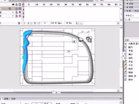Select the speaker symbol on the stage
The width and height of the screenshot is (139, 104).
click(x=89, y=39)
